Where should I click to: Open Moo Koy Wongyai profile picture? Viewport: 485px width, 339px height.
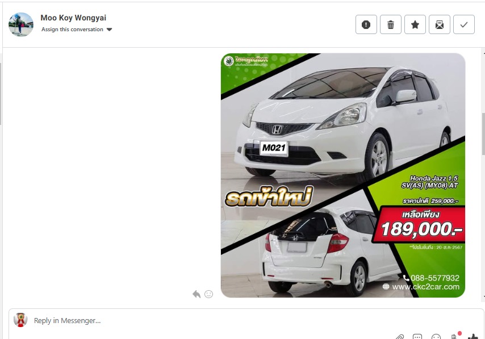click(20, 24)
